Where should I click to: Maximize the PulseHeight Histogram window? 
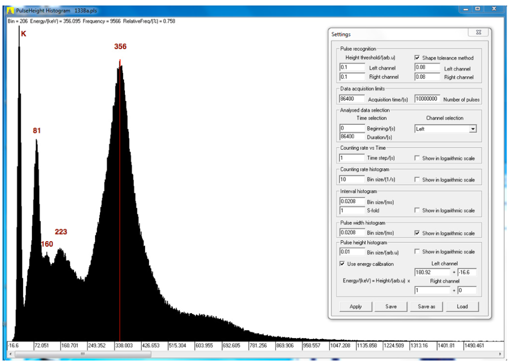[477, 9]
